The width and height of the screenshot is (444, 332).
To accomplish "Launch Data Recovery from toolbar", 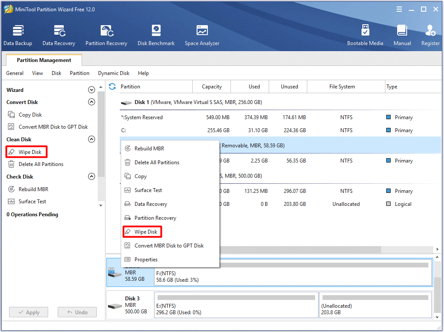I will tap(59, 36).
